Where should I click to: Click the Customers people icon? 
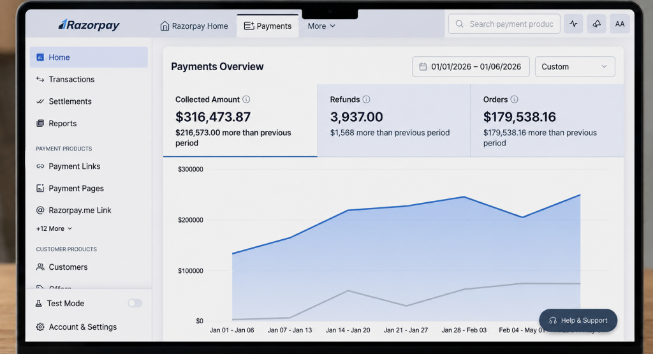[x=40, y=267]
